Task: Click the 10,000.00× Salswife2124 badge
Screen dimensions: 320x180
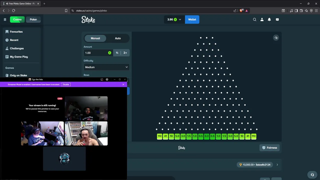Action: 255,165
